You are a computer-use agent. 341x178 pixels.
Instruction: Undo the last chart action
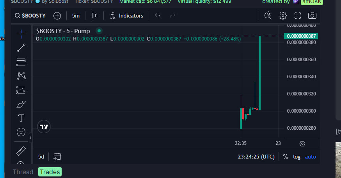point(158,16)
